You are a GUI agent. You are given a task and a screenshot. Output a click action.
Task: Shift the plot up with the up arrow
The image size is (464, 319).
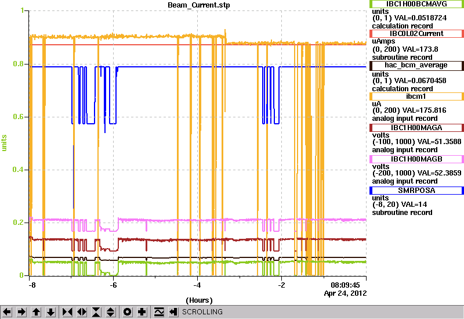36,312
